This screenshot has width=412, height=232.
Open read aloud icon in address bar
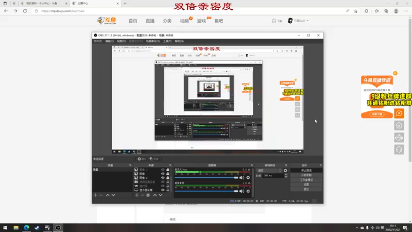(x=348, y=11)
